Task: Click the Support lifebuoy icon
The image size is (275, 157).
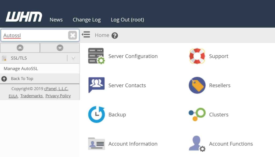Action: (197, 56)
